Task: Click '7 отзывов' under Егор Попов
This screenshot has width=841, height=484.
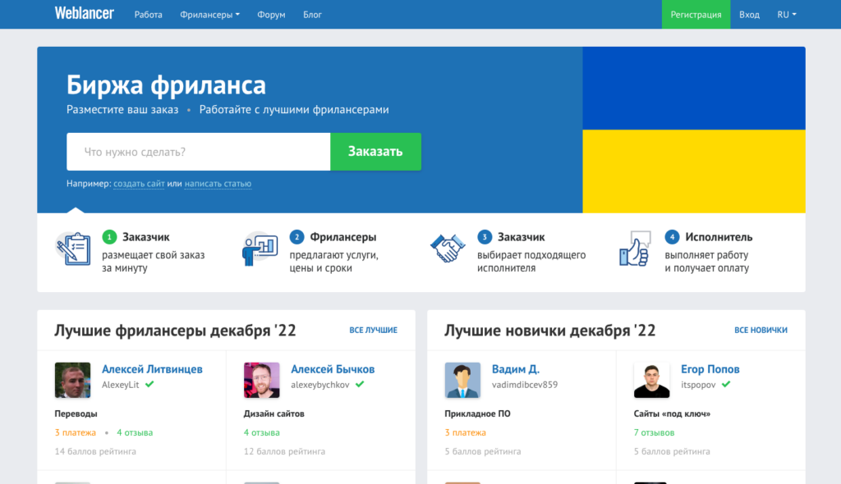Action: tap(654, 432)
